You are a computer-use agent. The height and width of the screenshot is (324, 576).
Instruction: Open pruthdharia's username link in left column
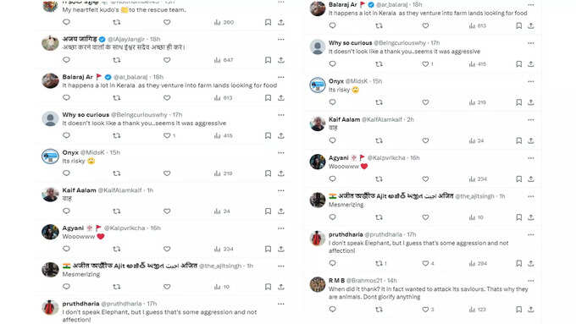[x=80, y=304]
